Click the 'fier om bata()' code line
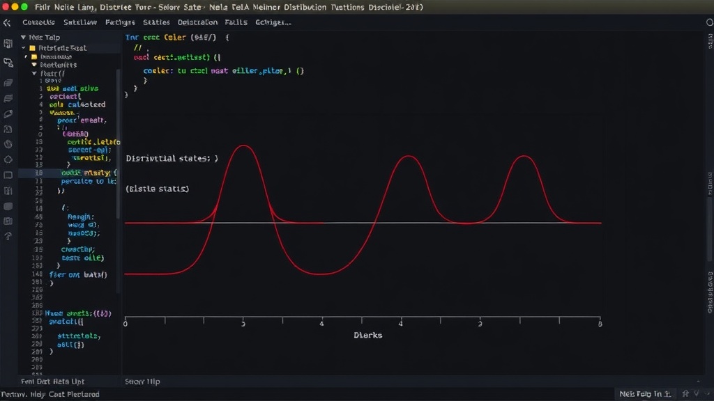The height and width of the screenshot is (401, 714). pyautogui.click(x=78, y=274)
